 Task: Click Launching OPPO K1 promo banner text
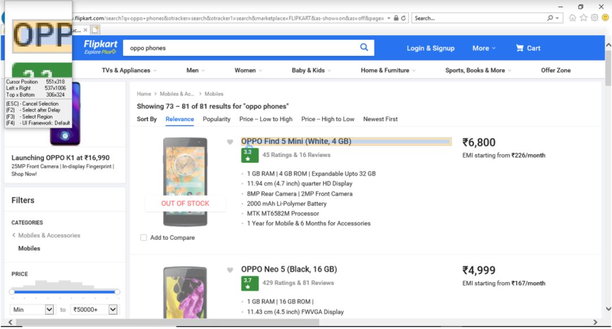click(x=61, y=157)
